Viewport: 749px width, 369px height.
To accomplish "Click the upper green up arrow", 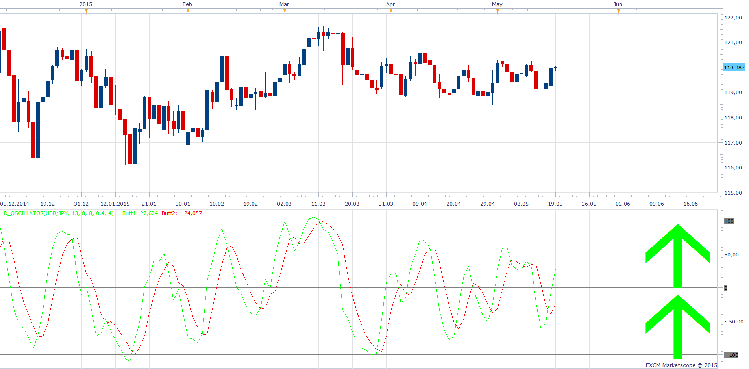I will point(677,256).
